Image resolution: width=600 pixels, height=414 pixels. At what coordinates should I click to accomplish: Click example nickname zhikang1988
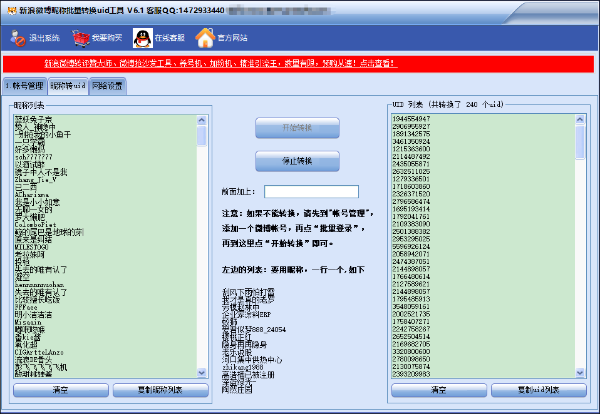coord(243,367)
